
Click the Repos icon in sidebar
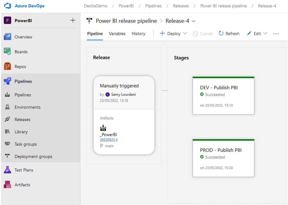(7, 66)
